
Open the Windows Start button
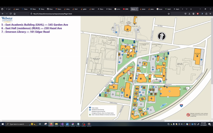pos(2,124)
